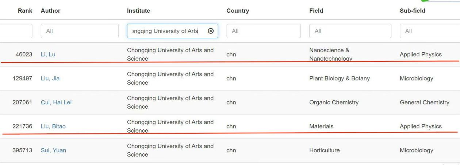This screenshot has height=165, width=460.
Task: Open the Liu, Jia author link
Action: point(50,79)
